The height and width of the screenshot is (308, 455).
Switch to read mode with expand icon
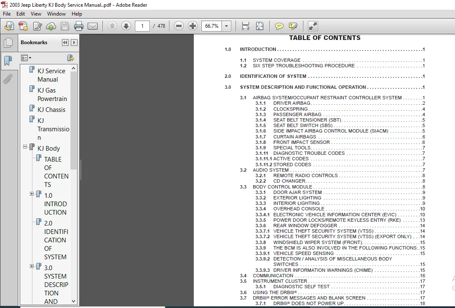[313, 26]
